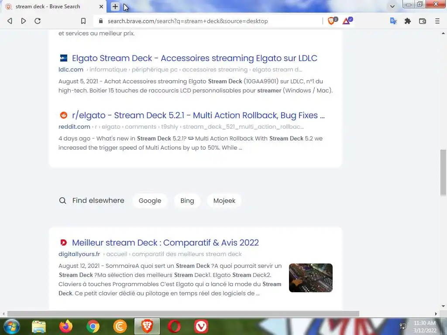The image size is (447, 335).
Task: View site info via padlock icon
Action: (x=101, y=21)
